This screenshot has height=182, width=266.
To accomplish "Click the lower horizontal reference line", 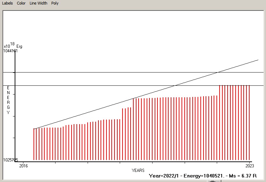I will [x=105, y=85].
